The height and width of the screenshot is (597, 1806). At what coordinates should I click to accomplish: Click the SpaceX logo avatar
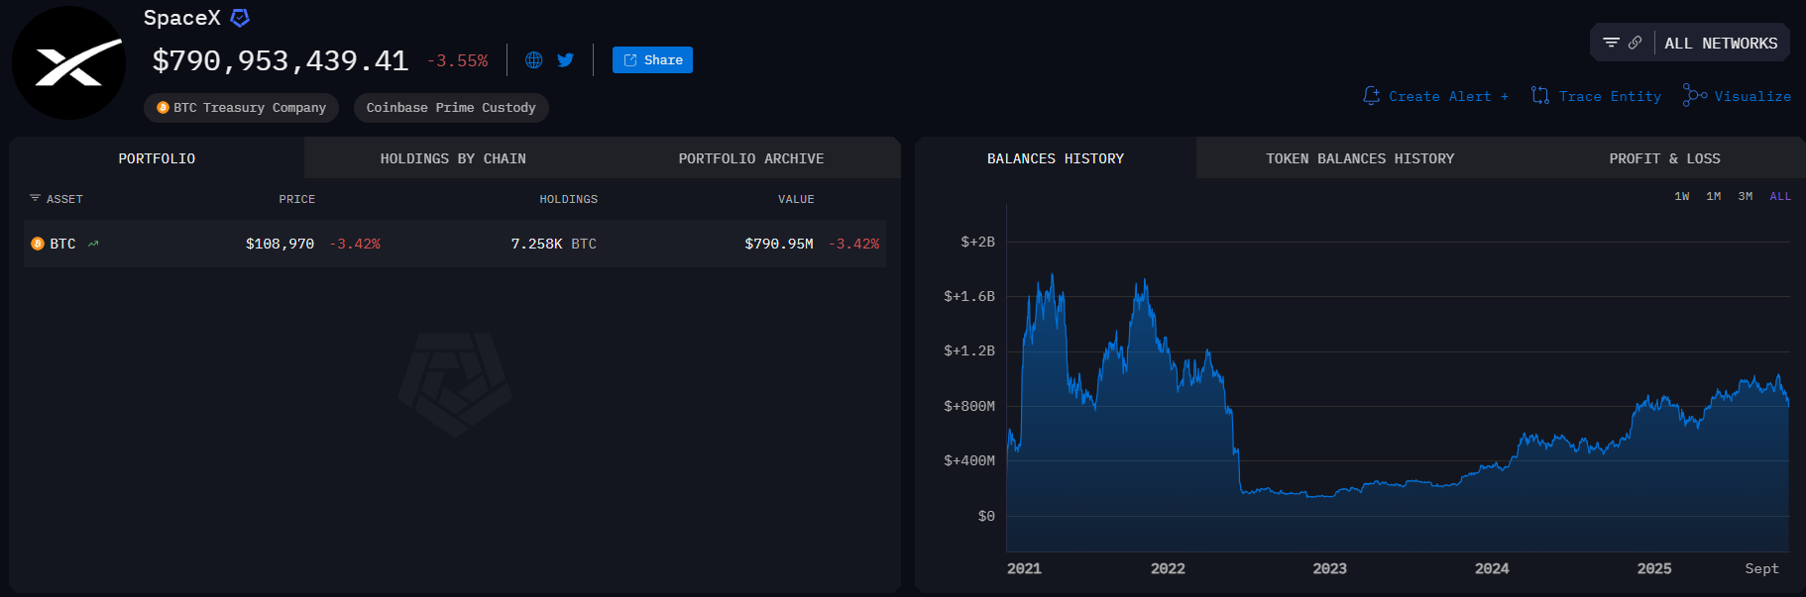point(68,63)
